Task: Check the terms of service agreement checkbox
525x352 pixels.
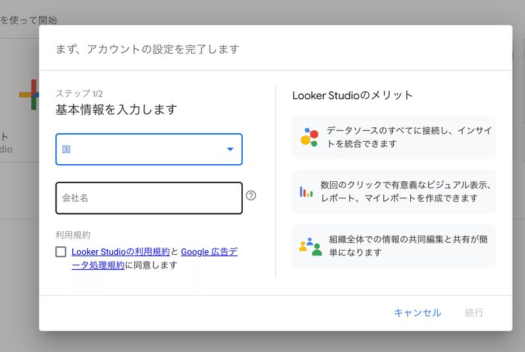Action: [61, 252]
